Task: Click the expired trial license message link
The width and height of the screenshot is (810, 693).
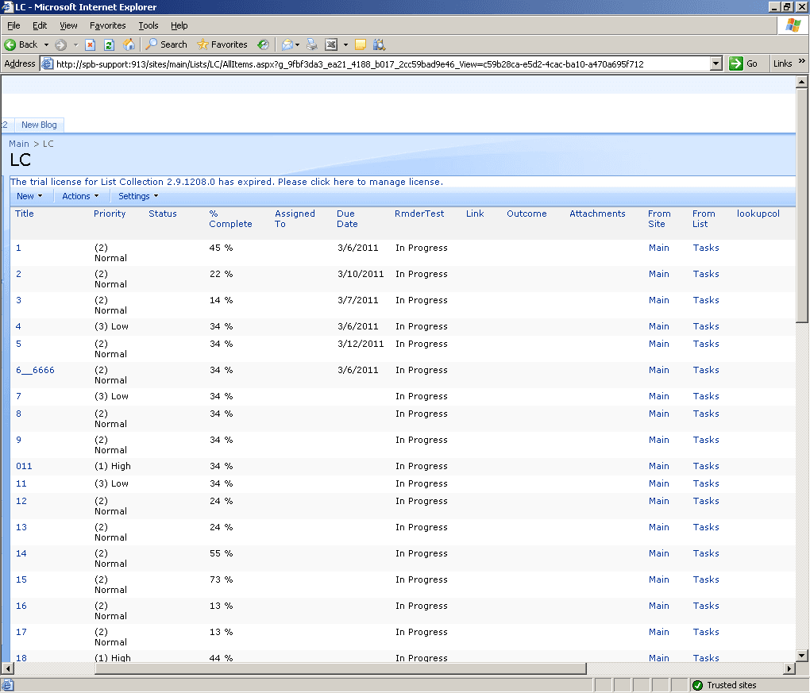Action: click(x=226, y=182)
